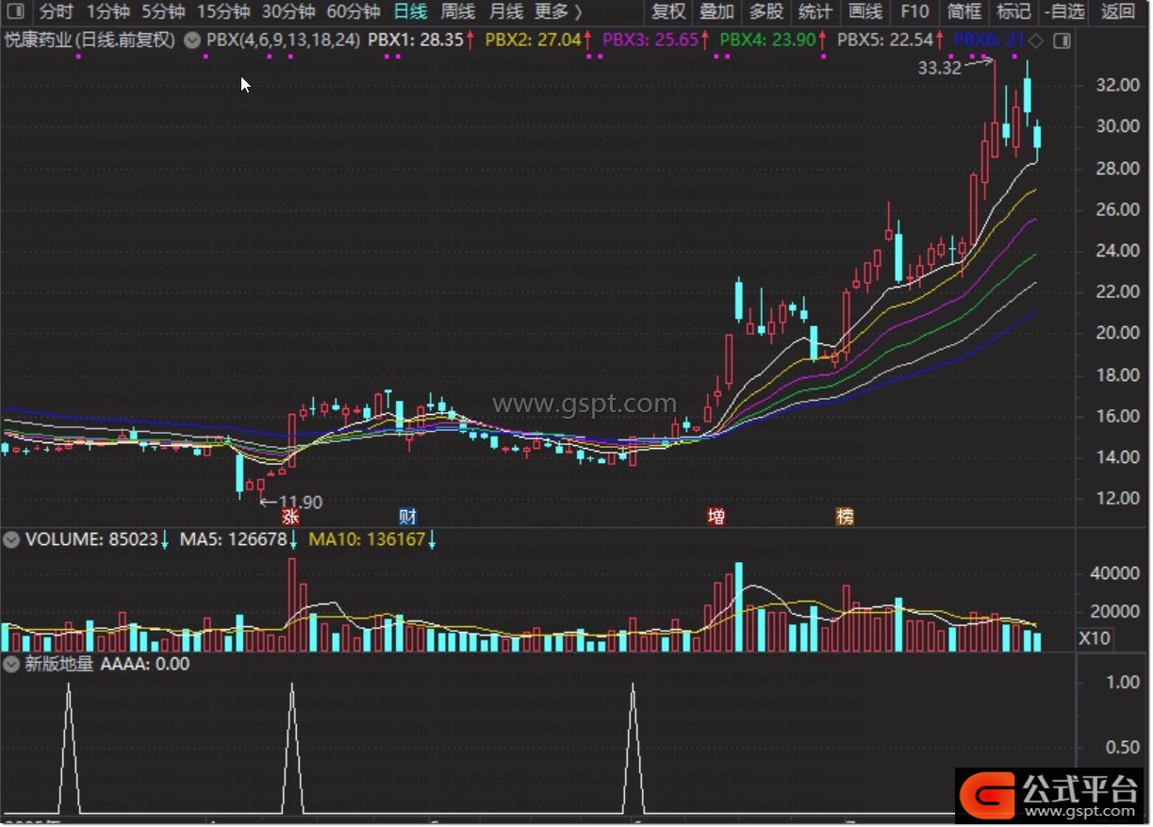The image size is (1153, 827).
Task: Click the AAAA: 0.00 value
Action: point(145,664)
